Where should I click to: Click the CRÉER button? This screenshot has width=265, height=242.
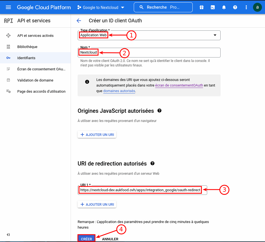pos(87,239)
